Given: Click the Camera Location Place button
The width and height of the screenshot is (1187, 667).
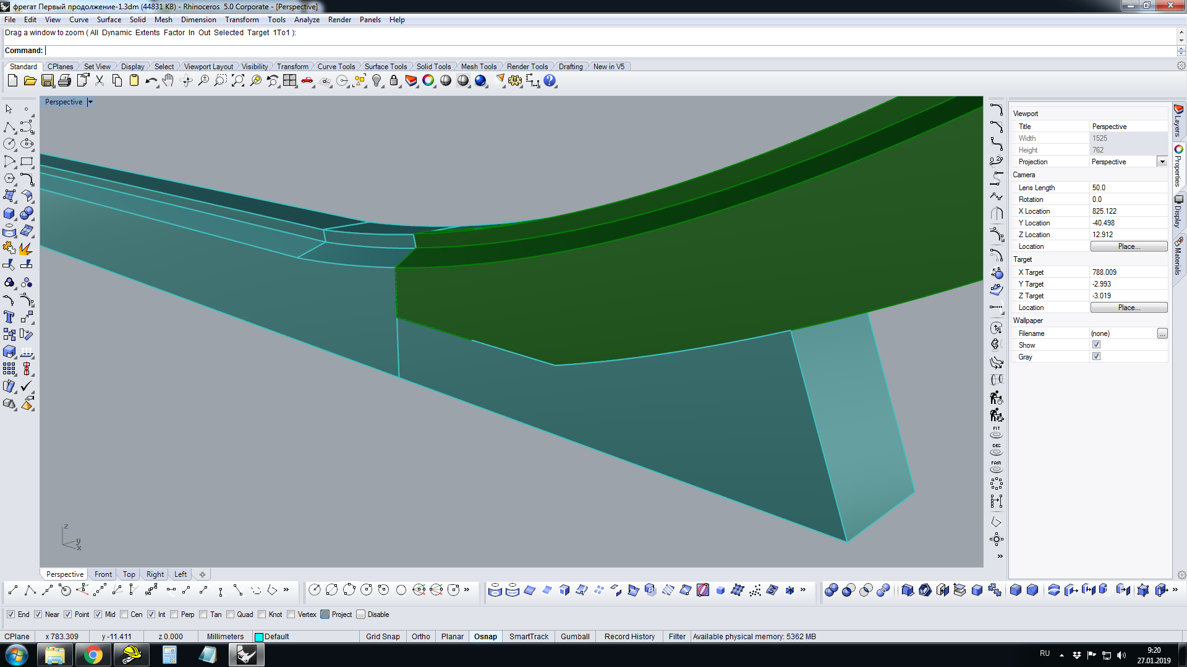Looking at the screenshot, I should pyautogui.click(x=1129, y=246).
